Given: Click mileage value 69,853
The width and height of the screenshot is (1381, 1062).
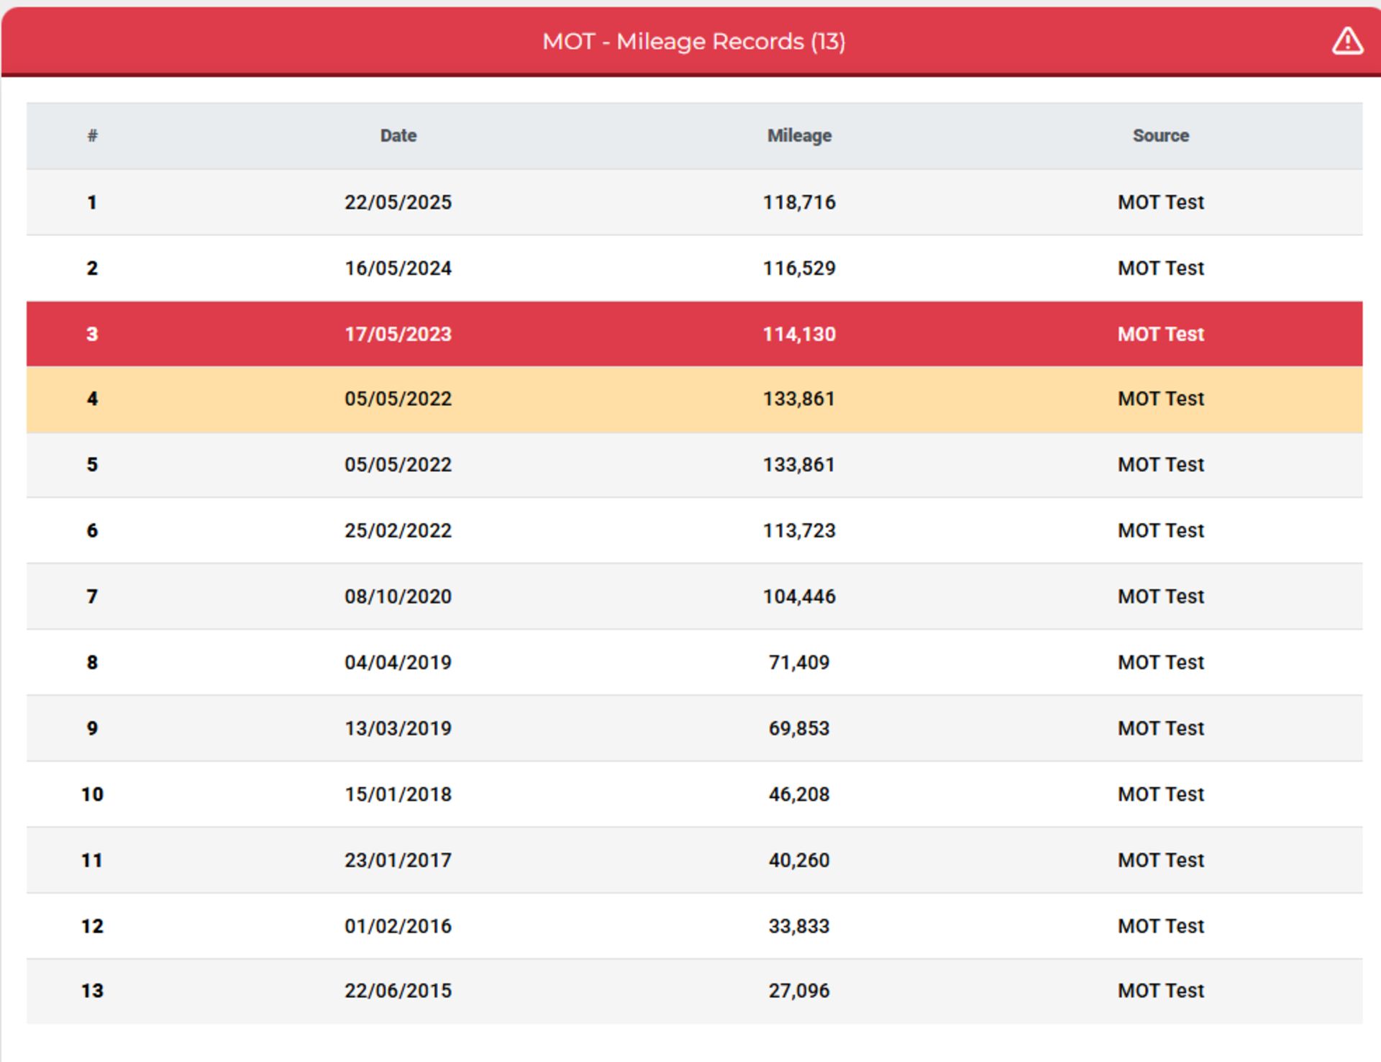Looking at the screenshot, I should coord(799,728).
